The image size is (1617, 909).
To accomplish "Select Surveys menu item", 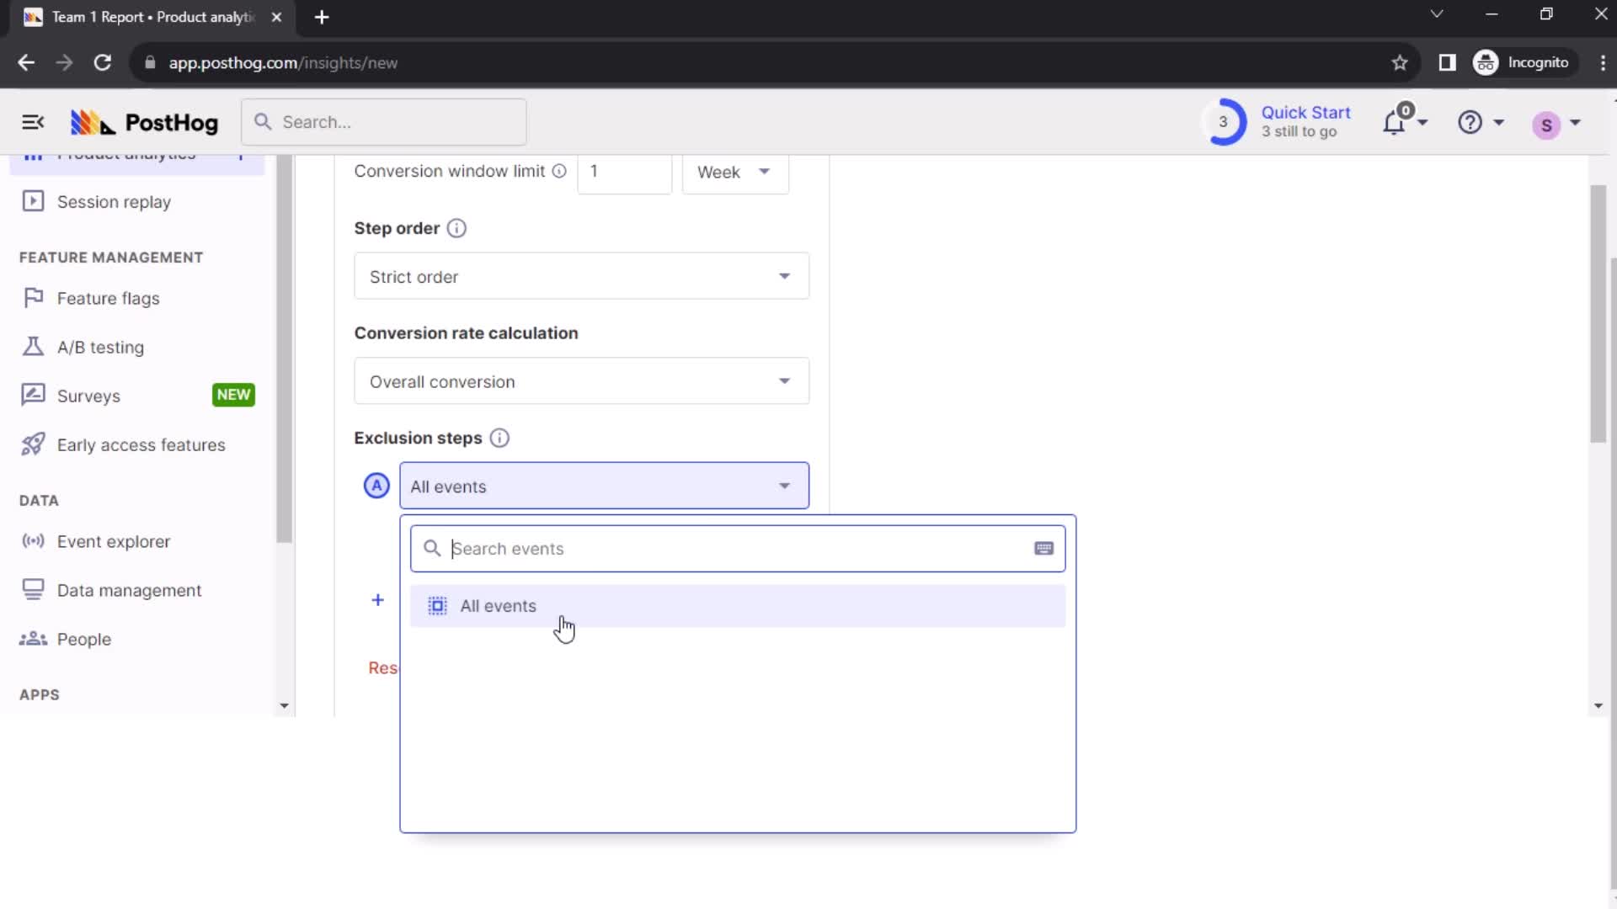I will [88, 396].
